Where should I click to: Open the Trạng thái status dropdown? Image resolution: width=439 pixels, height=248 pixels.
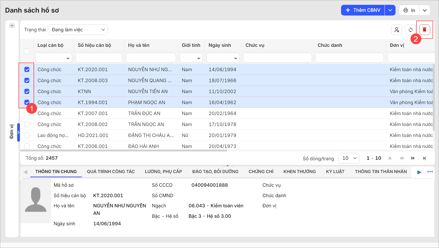click(x=78, y=30)
